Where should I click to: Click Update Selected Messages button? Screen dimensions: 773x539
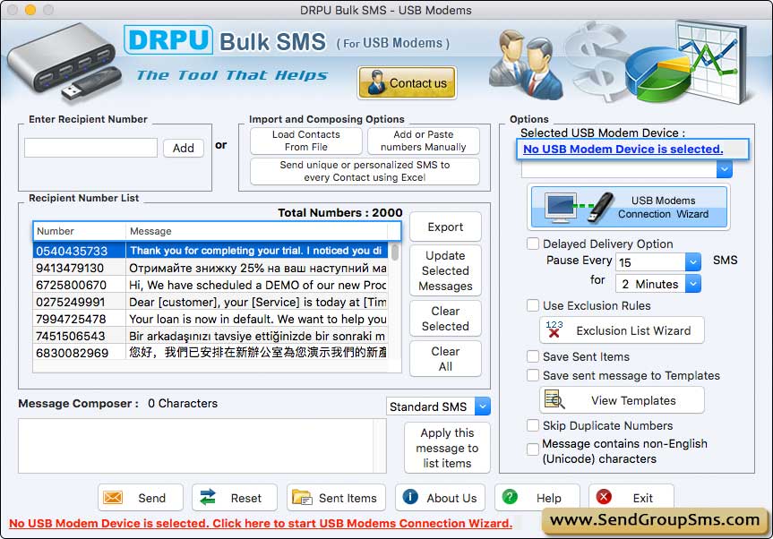445,271
